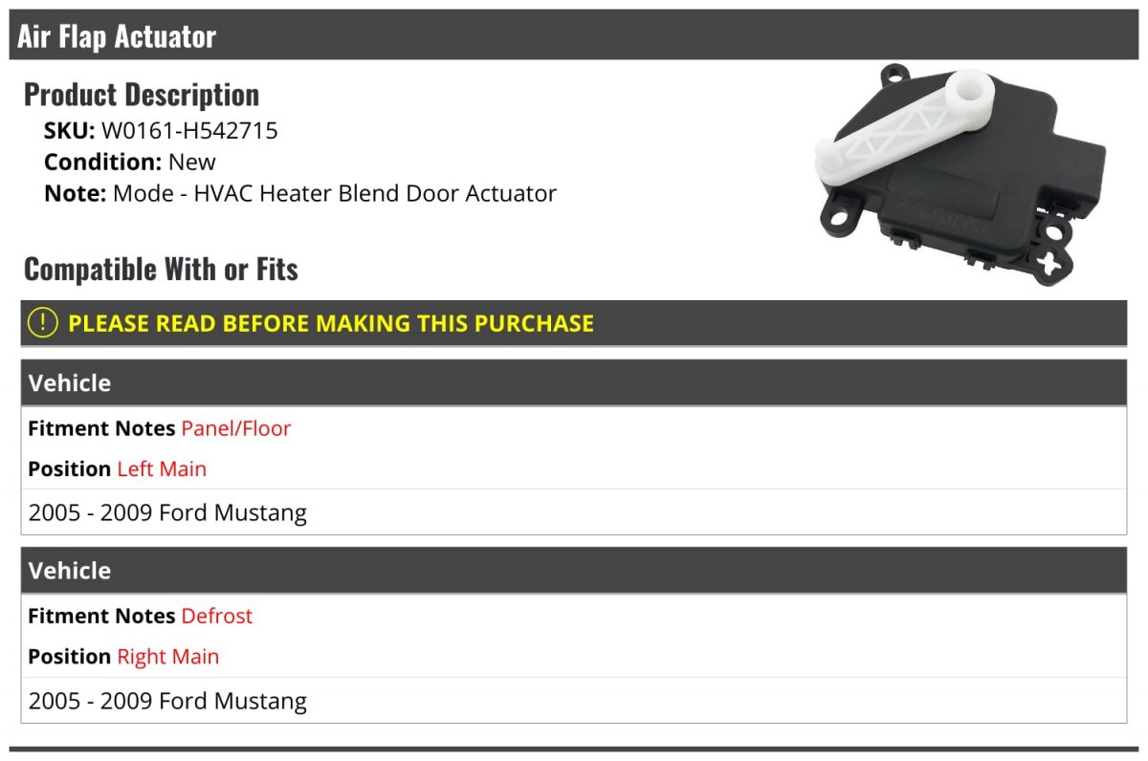Click the Condition: New line
1148x761 pixels.
(130, 162)
